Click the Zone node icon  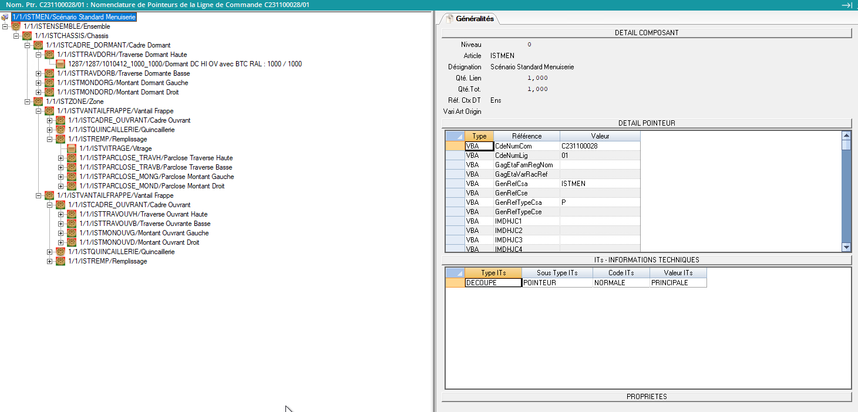click(x=38, y=102)
